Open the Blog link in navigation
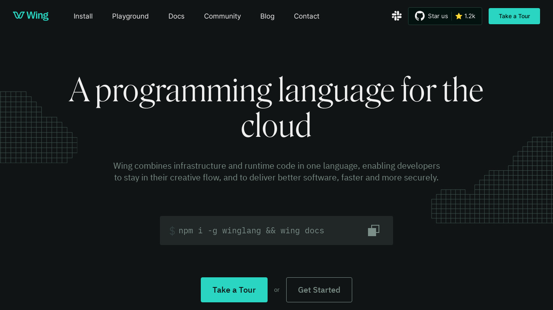The height and width of the screenshot is (310, 553). click(x=267, y=16)
